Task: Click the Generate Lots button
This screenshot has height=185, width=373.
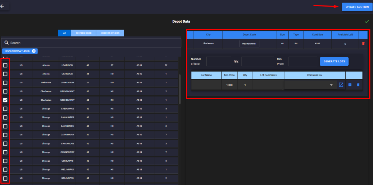Action: point(334,61)
